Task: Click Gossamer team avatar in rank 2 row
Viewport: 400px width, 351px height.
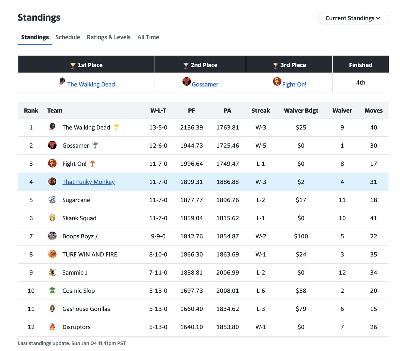Action: click(52, 145)
